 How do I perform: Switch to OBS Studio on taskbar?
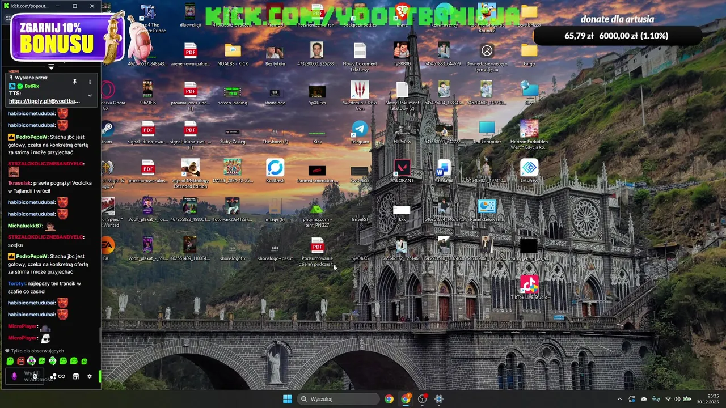point(422,399)
